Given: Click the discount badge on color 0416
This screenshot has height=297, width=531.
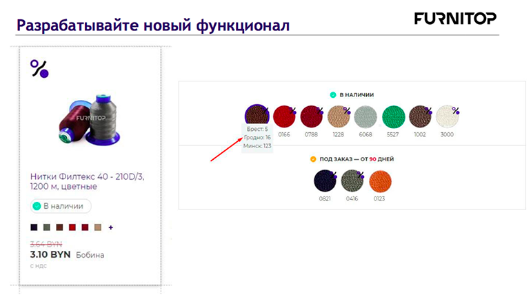Looking at the screenshot, I should (x=361, y=175).
